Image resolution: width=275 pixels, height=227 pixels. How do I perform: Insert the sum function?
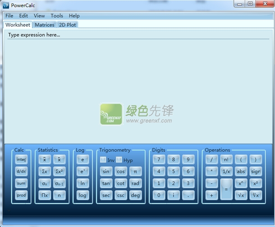point(21,183)
